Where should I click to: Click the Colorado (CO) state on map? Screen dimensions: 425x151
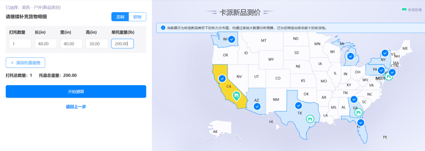tap(278, 79)
